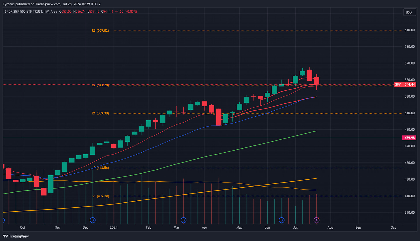Click the 550.00 price axis label
Image resolution: width=420 pixels, height=241 pixels.
(x=410, y=80)
